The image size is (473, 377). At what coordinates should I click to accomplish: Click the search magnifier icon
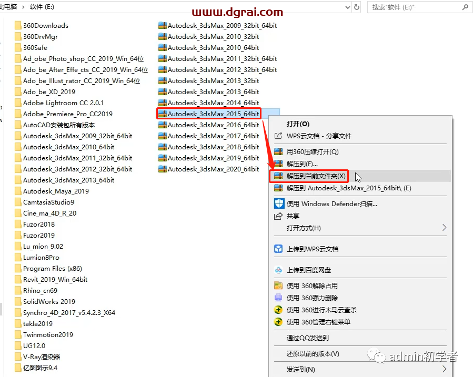coord(465,7)
